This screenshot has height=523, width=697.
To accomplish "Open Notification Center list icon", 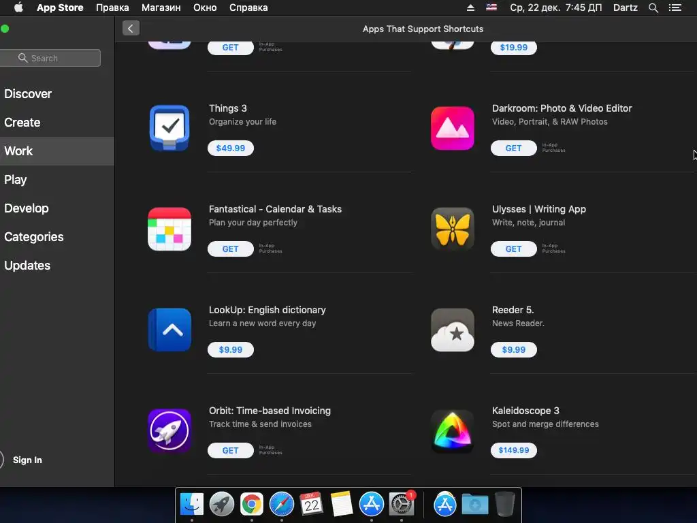I will [675, 7].
